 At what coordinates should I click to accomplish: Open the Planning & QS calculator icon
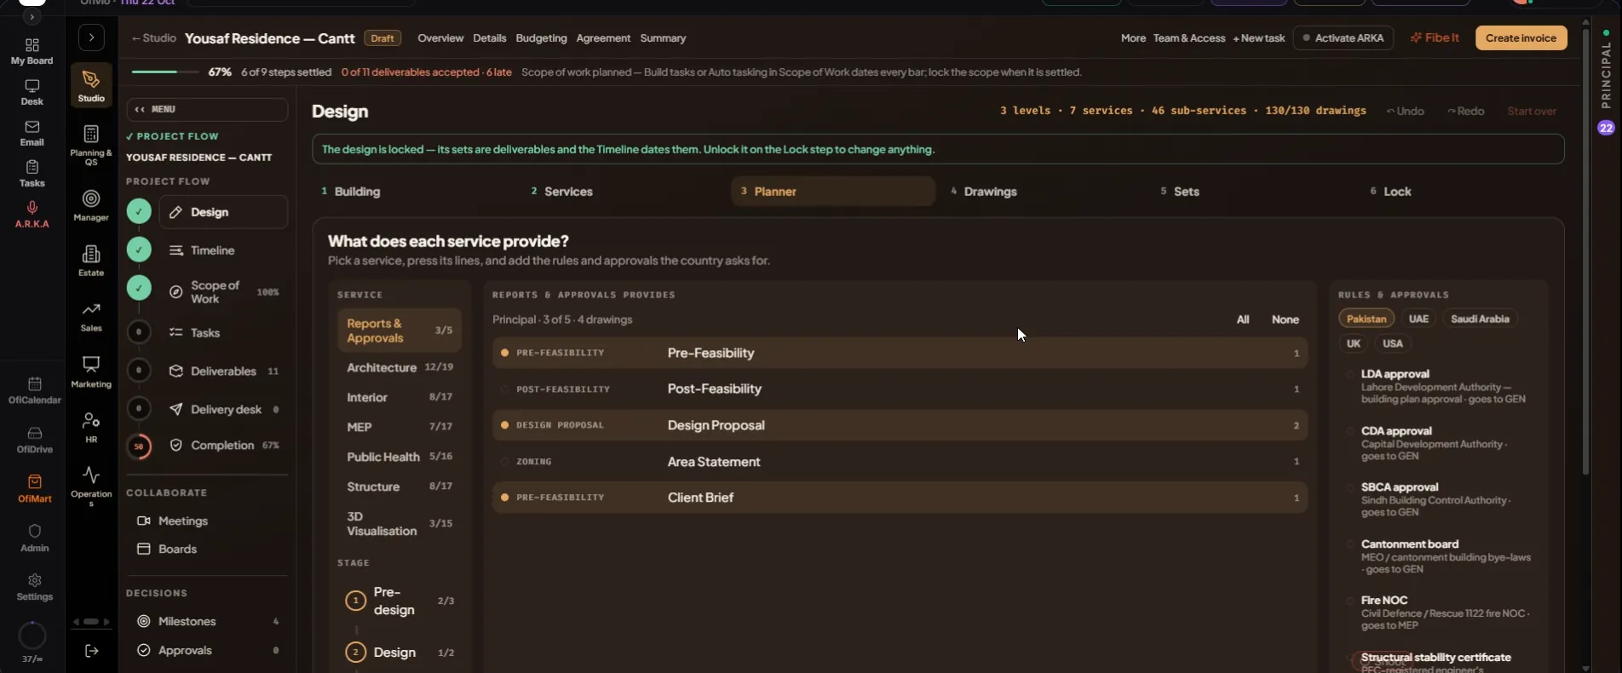click(x=91, y=145)
